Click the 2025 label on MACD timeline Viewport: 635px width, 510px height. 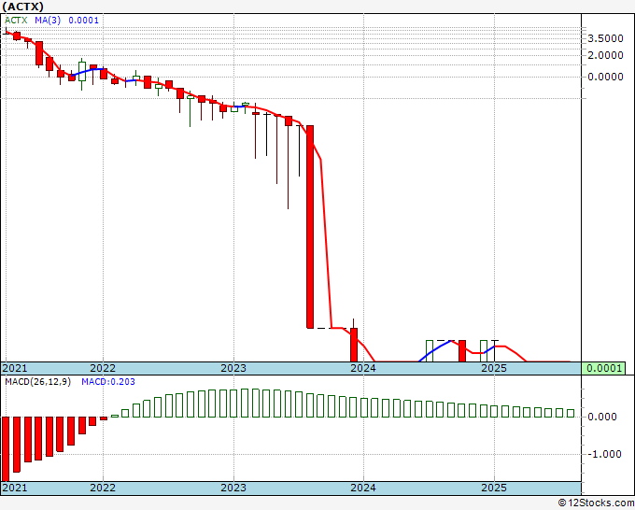[x=494, y=488]
